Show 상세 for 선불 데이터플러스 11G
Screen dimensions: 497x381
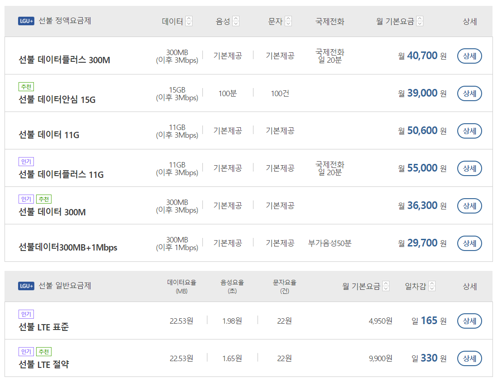pyautogui.click(x=469, y=168)
